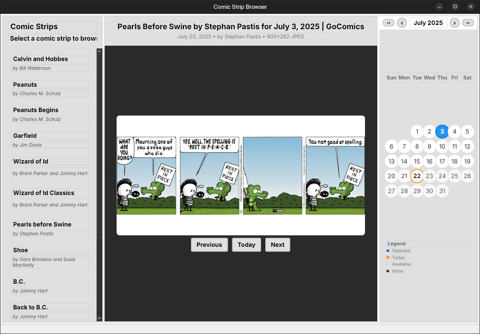Pick July 10 in the calendar
This screenshot has width=480, height=334.
point(442,146)
